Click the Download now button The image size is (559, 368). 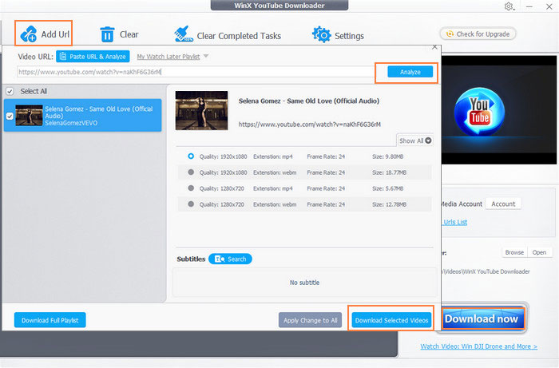[x=482, y=319]
